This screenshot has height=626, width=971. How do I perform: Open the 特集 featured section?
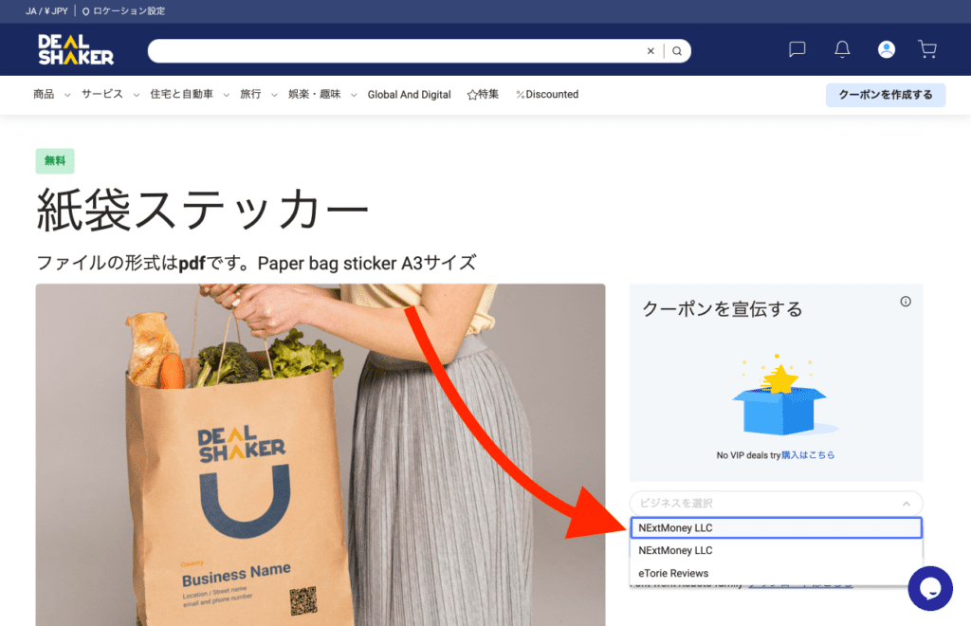pyautogui.click(x=483, y=94)
